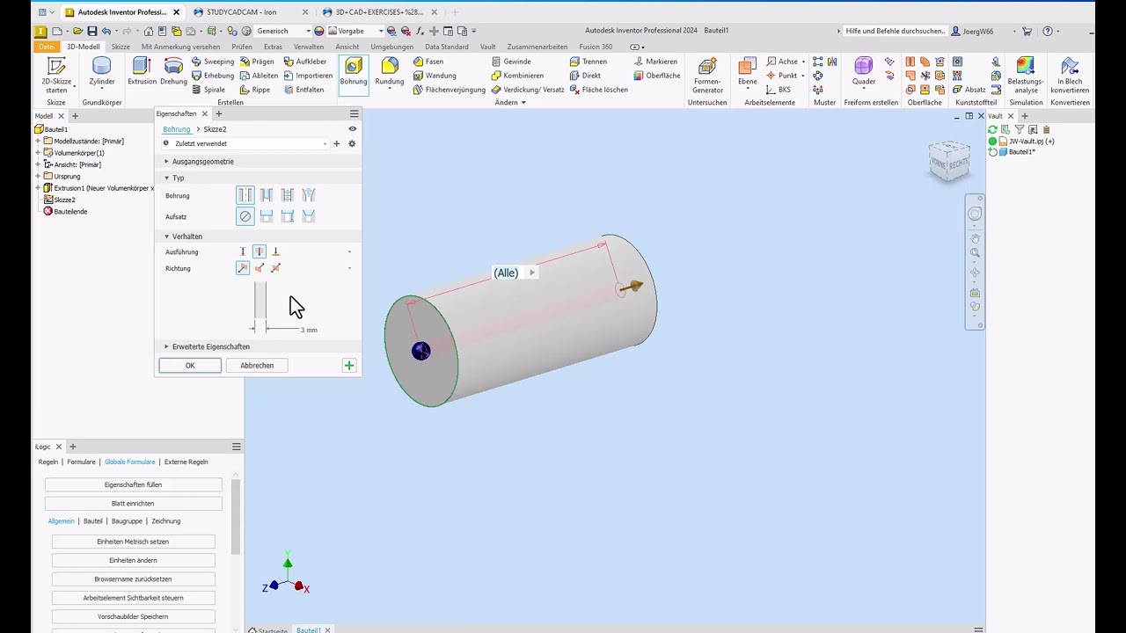Viewport: 1126px width, 633px height.
Task: Click Einheiten Metrisch setzen button
Action: pyautogui.click(x=133, y=542)
